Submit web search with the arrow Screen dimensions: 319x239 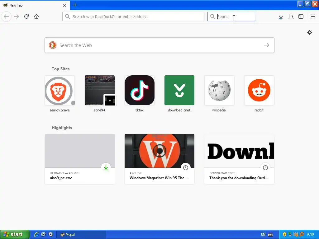(x=267, y=45)
